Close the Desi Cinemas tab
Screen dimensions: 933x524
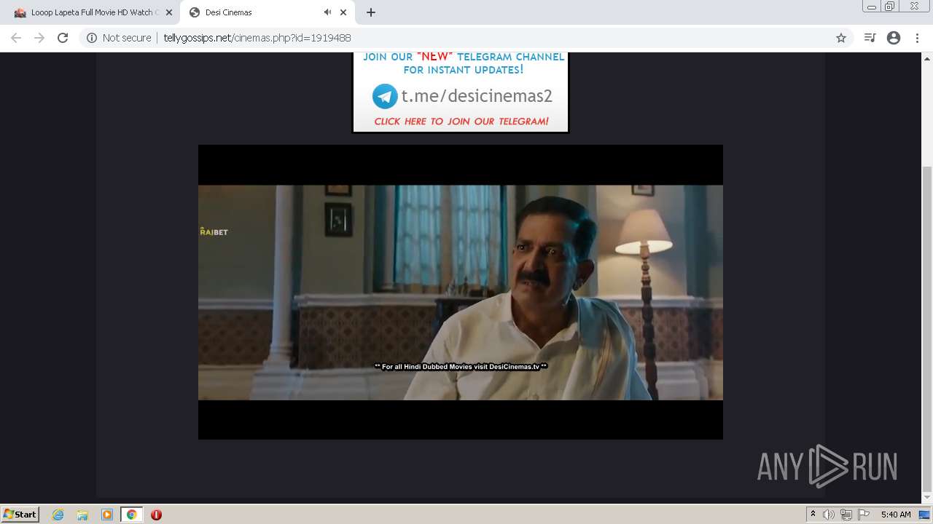[343, 12]
